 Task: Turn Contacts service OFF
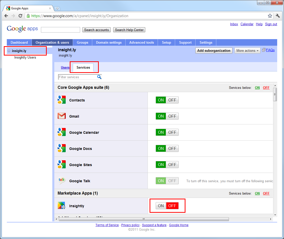pos(172,100)
